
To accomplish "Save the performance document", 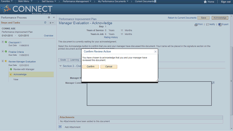I will pos(204,18).
